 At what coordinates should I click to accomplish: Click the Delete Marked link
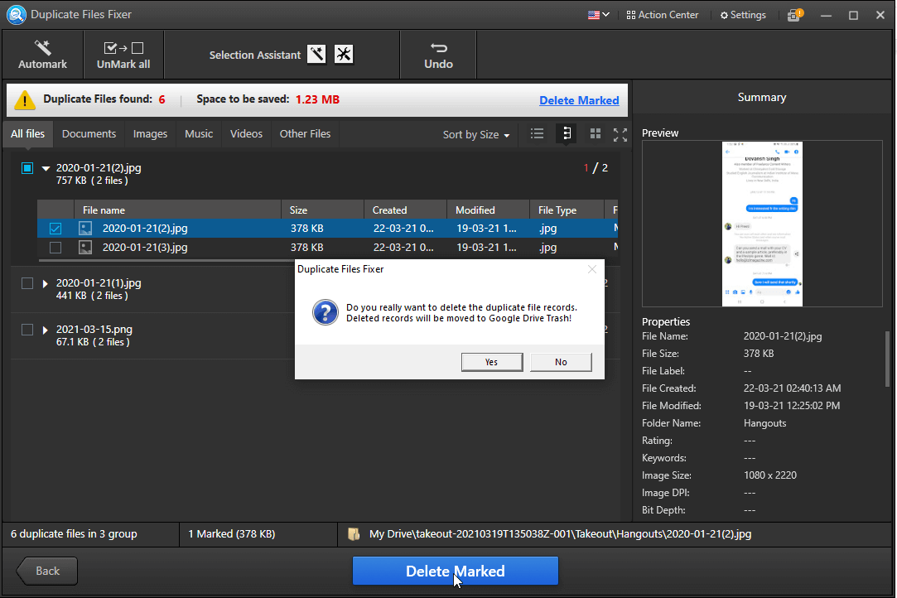(x=579, y=100)
